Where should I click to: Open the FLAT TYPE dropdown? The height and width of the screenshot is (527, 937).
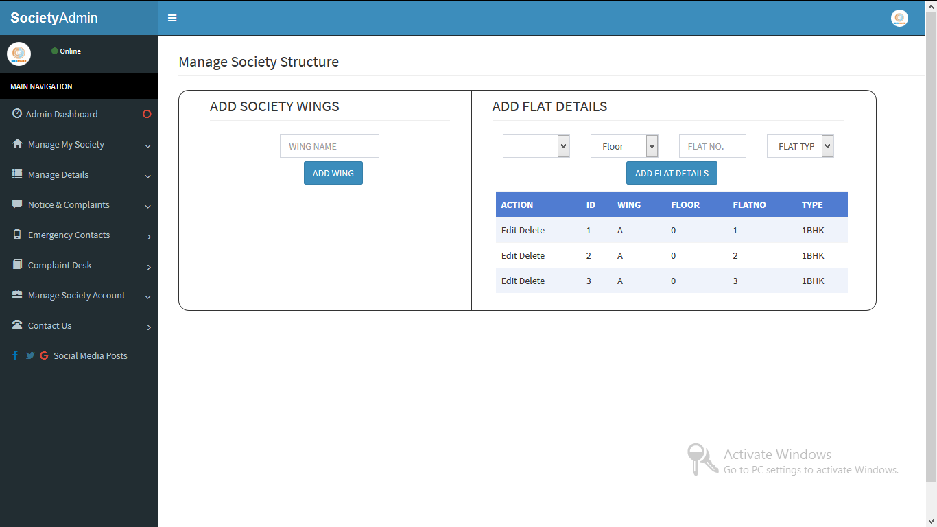click(x=800, y=145)
